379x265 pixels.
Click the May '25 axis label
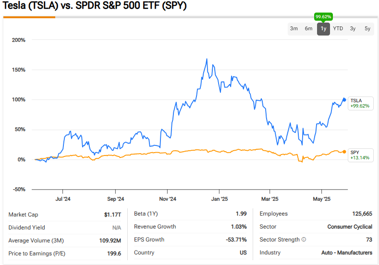coord(322,199)
